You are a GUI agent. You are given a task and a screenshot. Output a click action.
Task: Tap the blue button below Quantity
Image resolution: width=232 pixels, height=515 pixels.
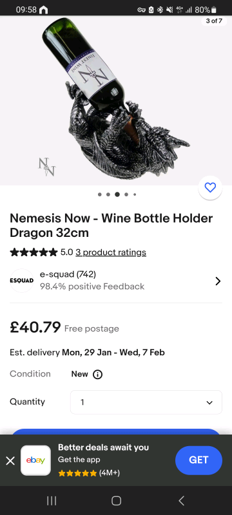click(x=116, y=432)
